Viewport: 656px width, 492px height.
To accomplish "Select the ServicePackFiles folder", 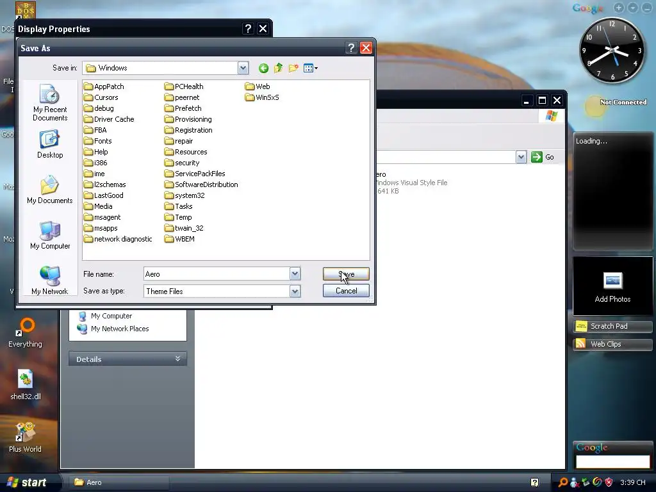I will tap(195, 174).
